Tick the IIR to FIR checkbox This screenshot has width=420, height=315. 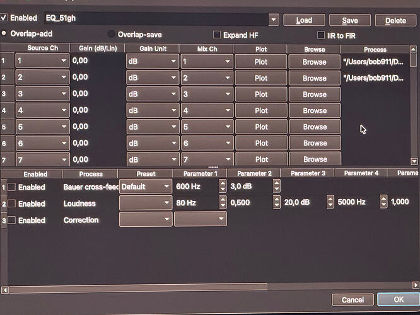click(x=320, y=35)
